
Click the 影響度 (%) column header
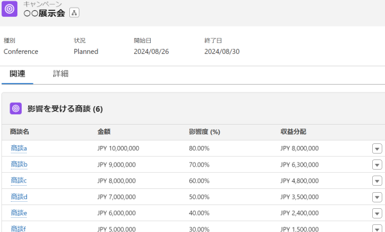[x=205, y=132]
